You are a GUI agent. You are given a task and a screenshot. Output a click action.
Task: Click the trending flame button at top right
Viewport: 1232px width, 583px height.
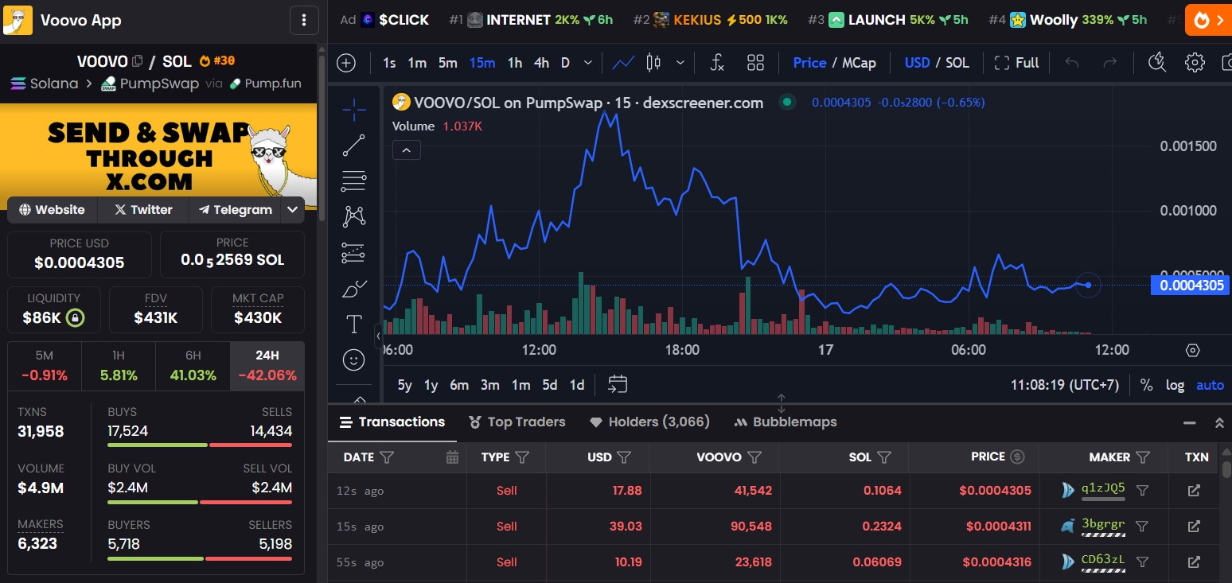click(1208, 20)
